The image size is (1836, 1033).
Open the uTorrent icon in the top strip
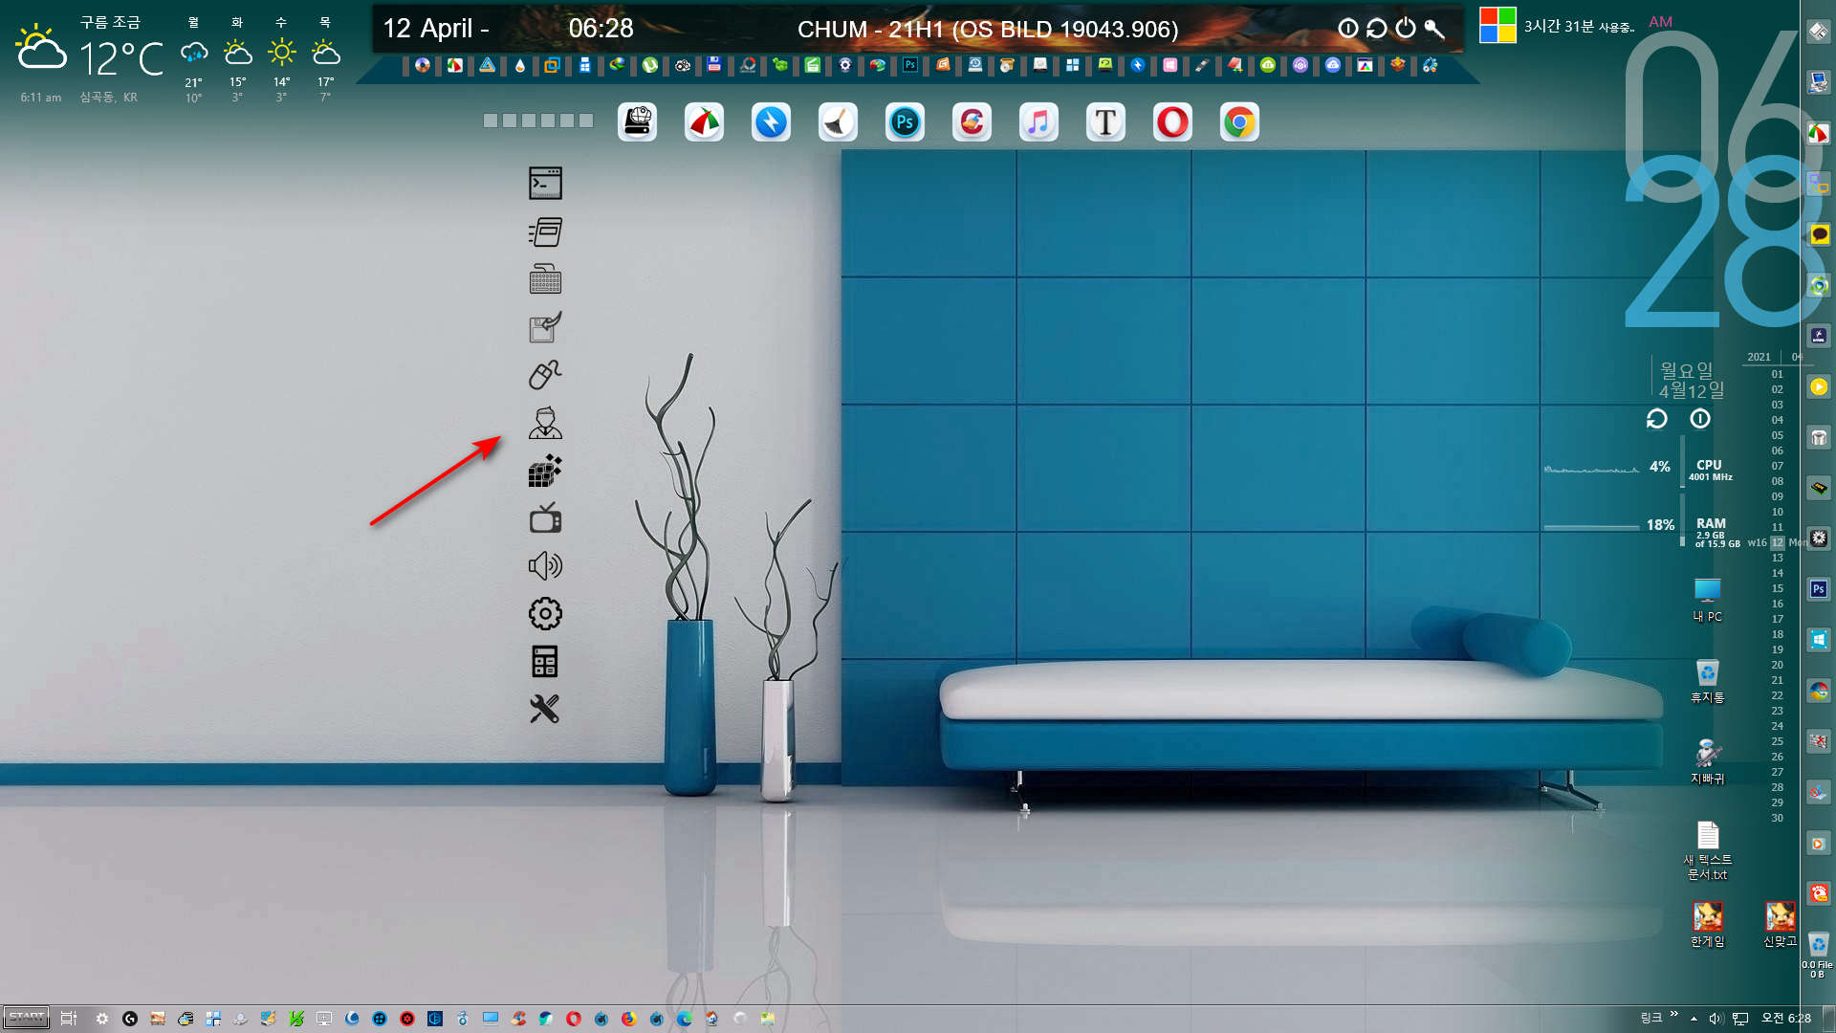click(x=650, y=65)
